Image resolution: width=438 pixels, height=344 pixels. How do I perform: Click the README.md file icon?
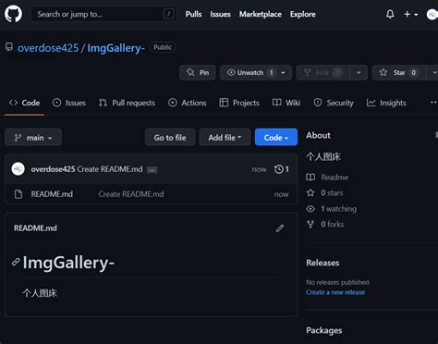tap(18, 194)
